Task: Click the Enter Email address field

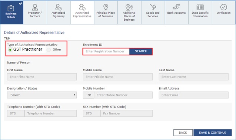Action: pos(193,95)
